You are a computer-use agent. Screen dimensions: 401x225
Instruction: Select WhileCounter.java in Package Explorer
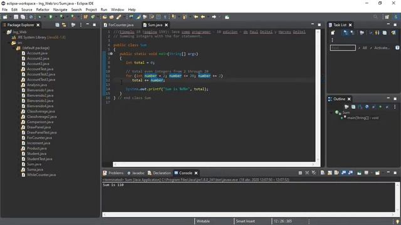41,175
